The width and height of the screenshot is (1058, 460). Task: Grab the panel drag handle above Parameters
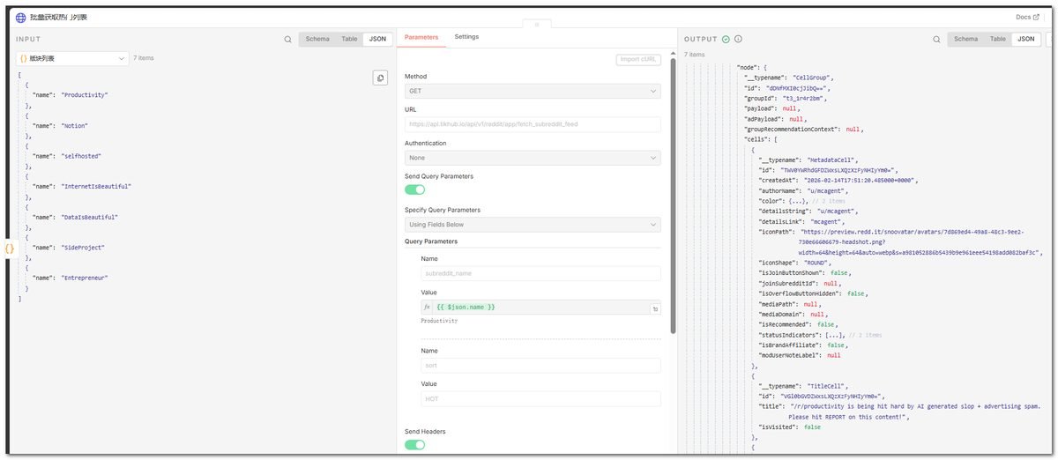536,25
